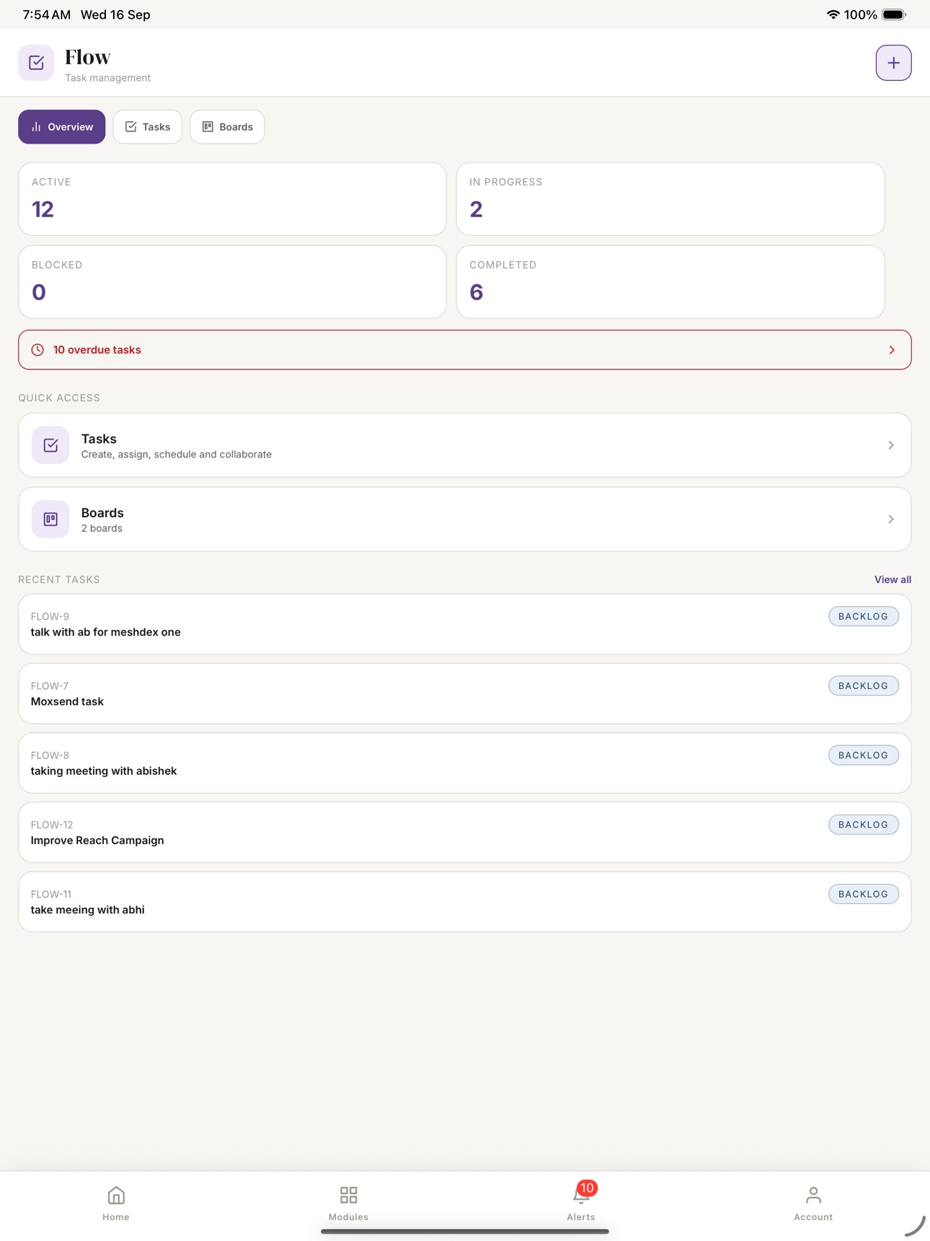Viewport: 930px width, 1241px height.
Task: Open the Home tab icon
Action: pyautogui.click(x=116, y=1196)
